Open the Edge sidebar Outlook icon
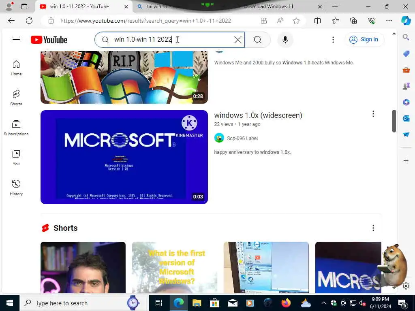The image size is (415, 311). 406,119
